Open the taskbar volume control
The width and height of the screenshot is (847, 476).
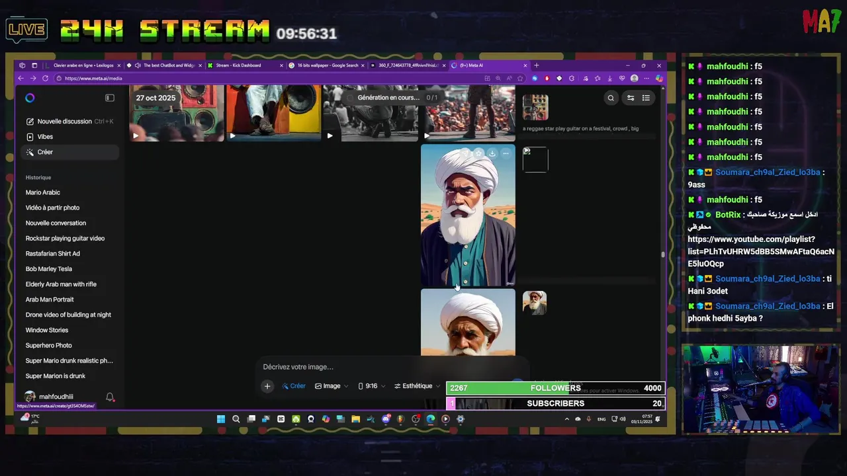[623, 419]
